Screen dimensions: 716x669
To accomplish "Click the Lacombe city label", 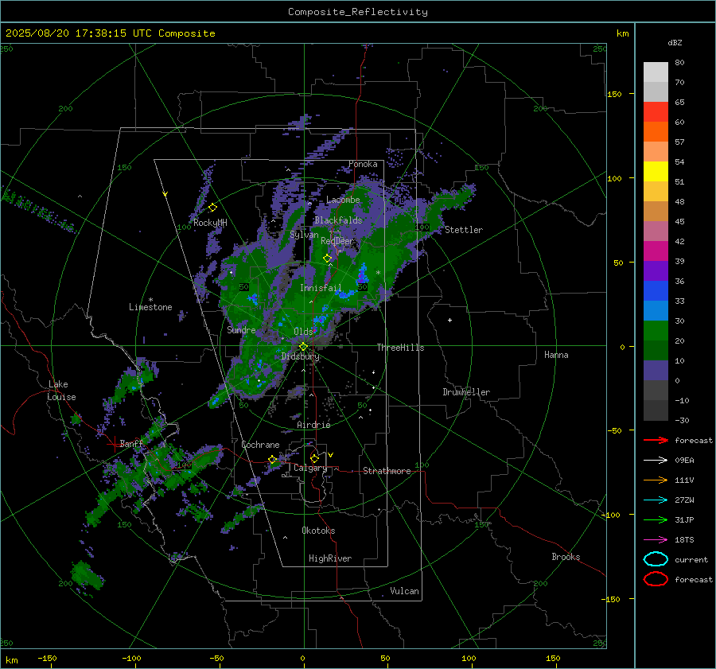I will 343,200.
